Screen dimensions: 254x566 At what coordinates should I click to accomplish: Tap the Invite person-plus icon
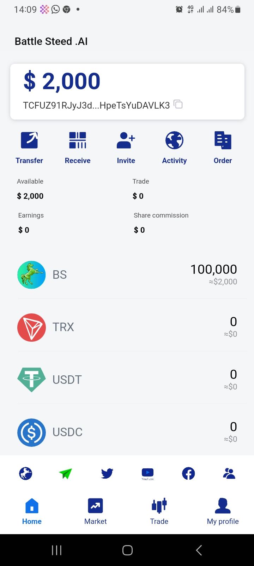[x=126, y=140]
